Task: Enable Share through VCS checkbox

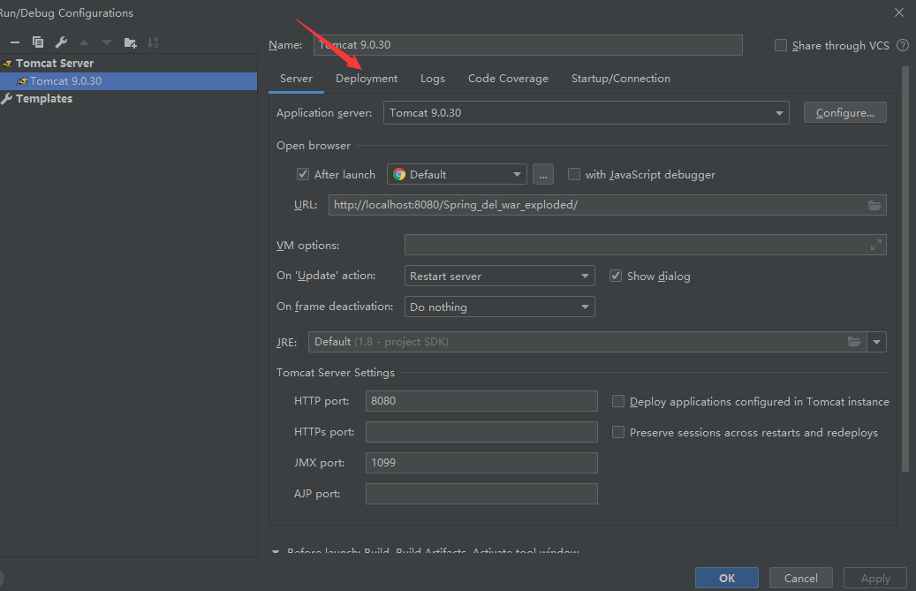Action: (781, 45)
